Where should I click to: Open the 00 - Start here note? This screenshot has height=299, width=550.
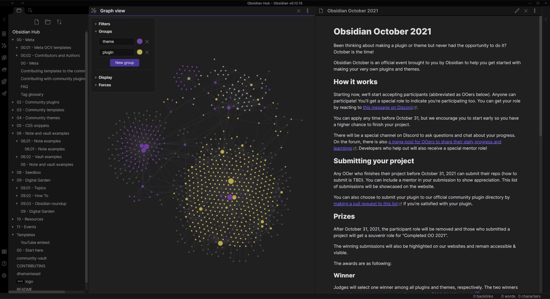[x=30, y=250]
